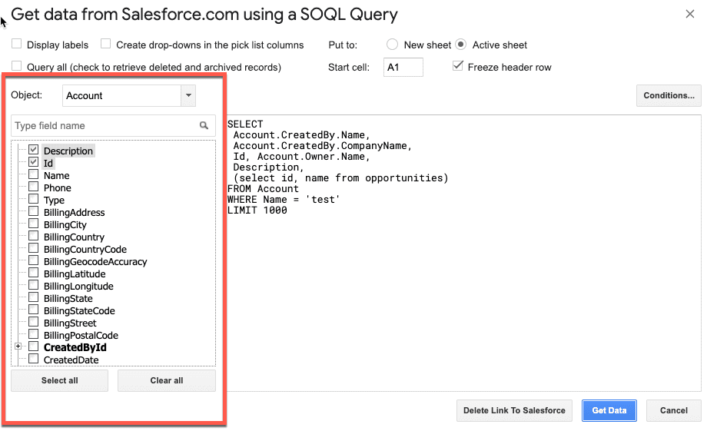707x431 pixels.
Task: Uncheck the Description field checkbox
Action: click(x=34, y=151)
